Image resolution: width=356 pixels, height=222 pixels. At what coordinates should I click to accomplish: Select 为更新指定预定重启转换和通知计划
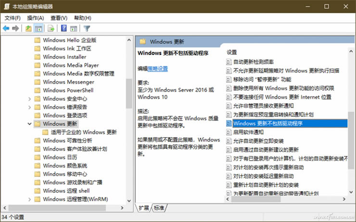tap(273, 115)
